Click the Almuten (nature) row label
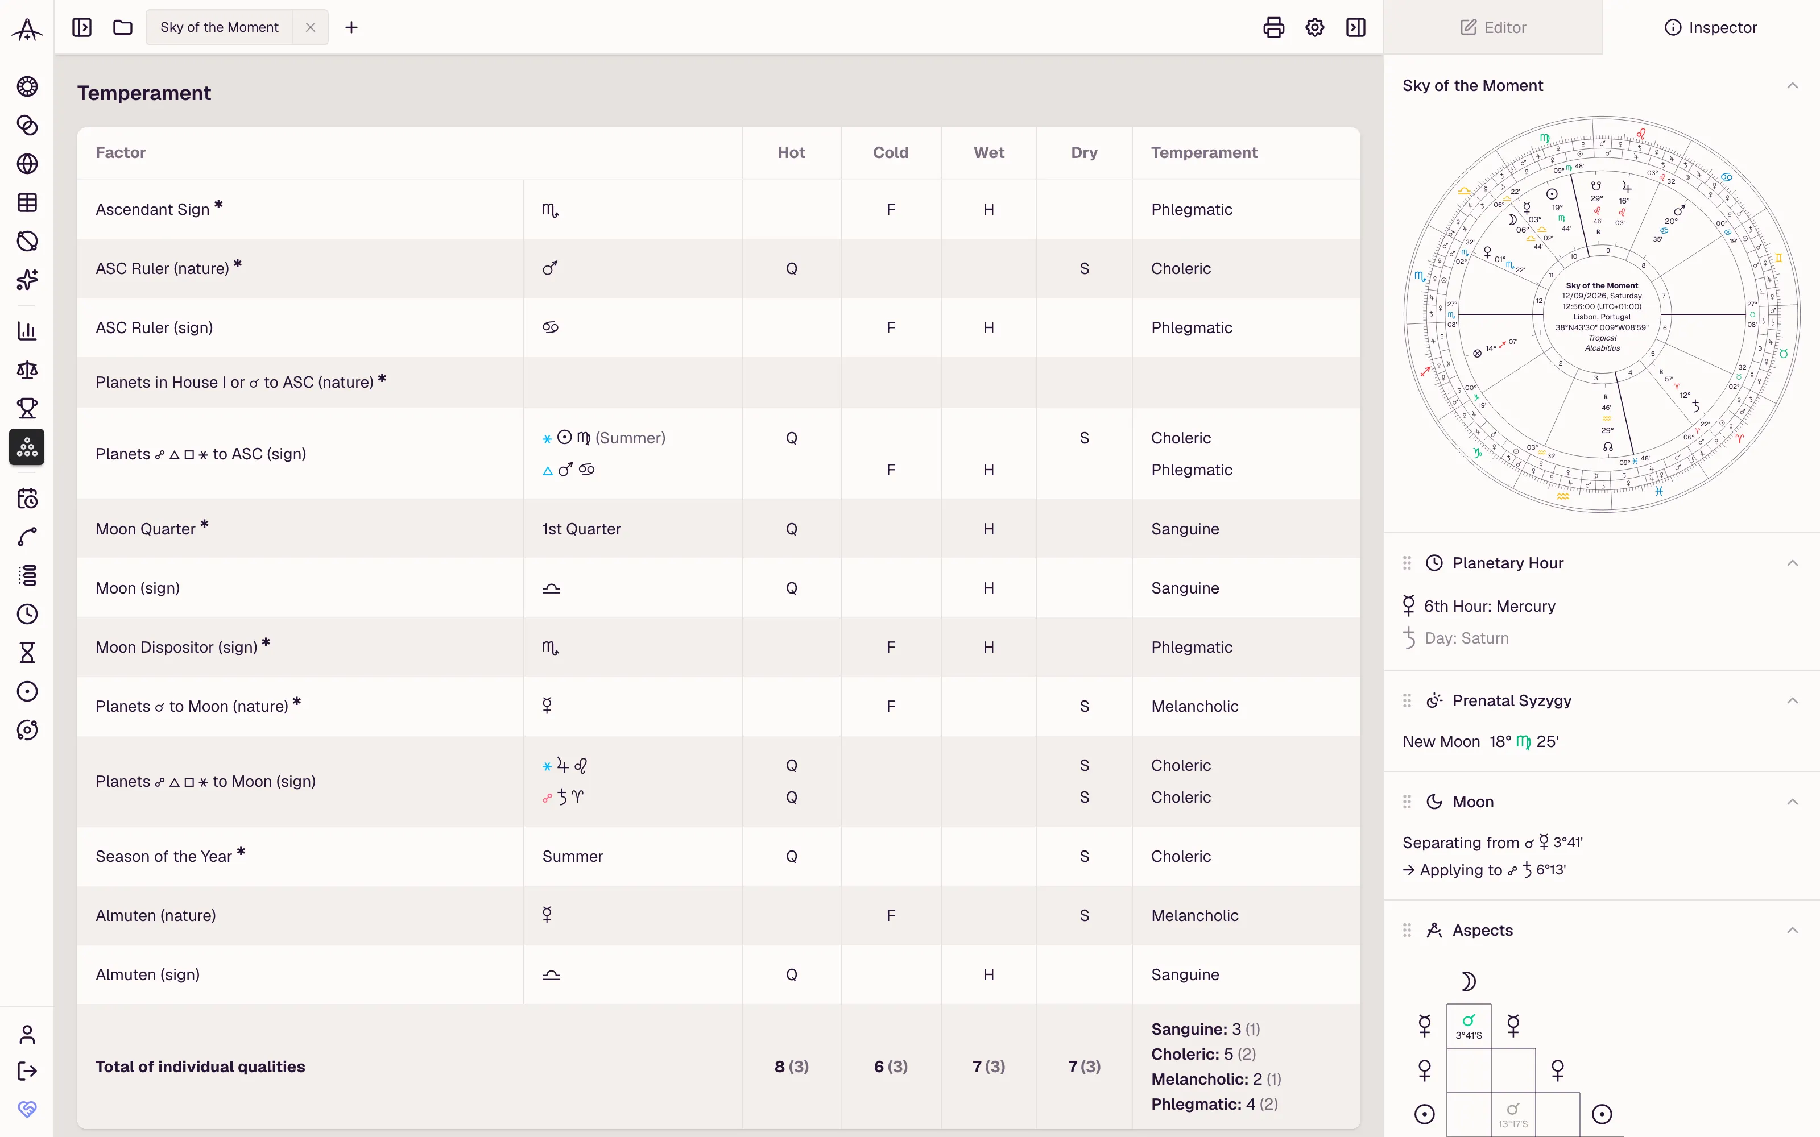Image resolution: width=1820 pixels, height=1137 pixels. (x=156, y=916)
